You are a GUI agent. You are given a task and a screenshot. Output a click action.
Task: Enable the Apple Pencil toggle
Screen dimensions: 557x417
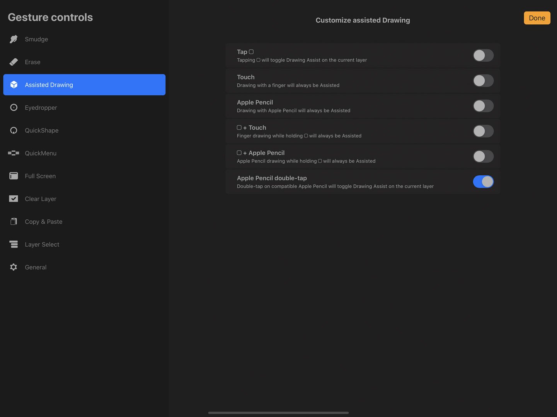coord(483,106)
